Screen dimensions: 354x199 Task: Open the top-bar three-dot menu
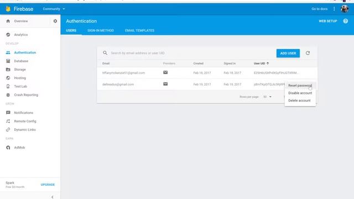(x=334, y=9)
